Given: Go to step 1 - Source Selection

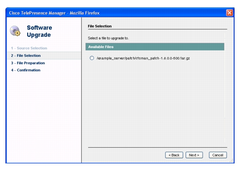Looking at the screenshot, I should (x=29, y=48).
